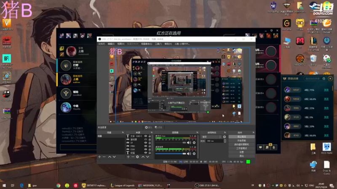
Task: Pop out the audio mixer dock panel
Action: [197, 132]
